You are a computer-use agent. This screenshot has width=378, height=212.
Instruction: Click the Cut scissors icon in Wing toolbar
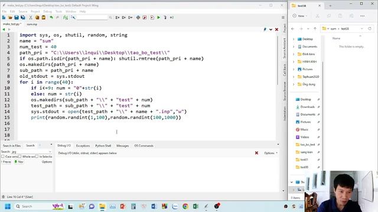pyautogui.click(x=31, y=17)
